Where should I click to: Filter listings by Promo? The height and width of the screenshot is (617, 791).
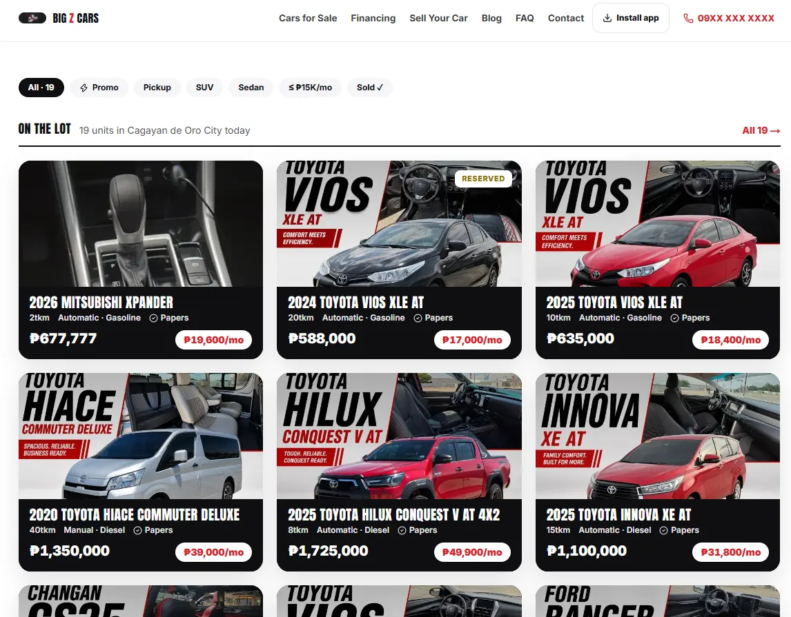99,88
